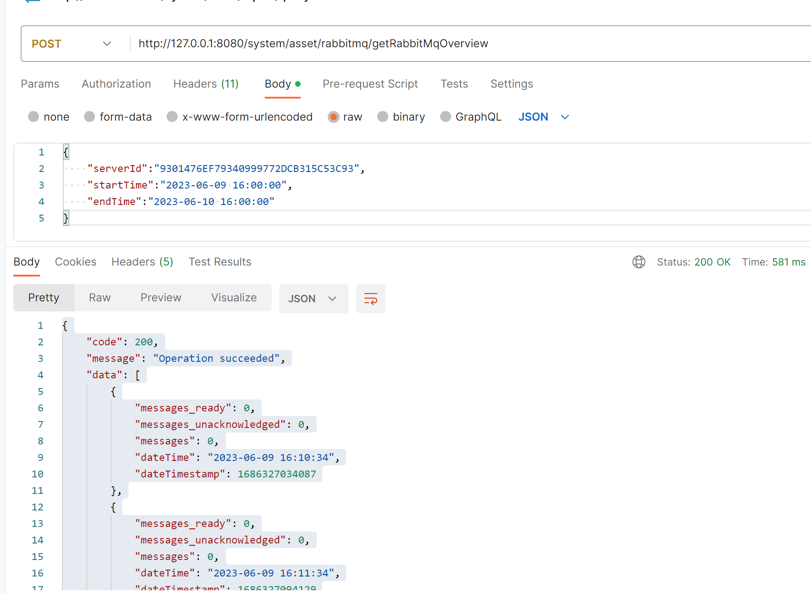
Task: Open the response Cookies tab
Action: (76, 262)
